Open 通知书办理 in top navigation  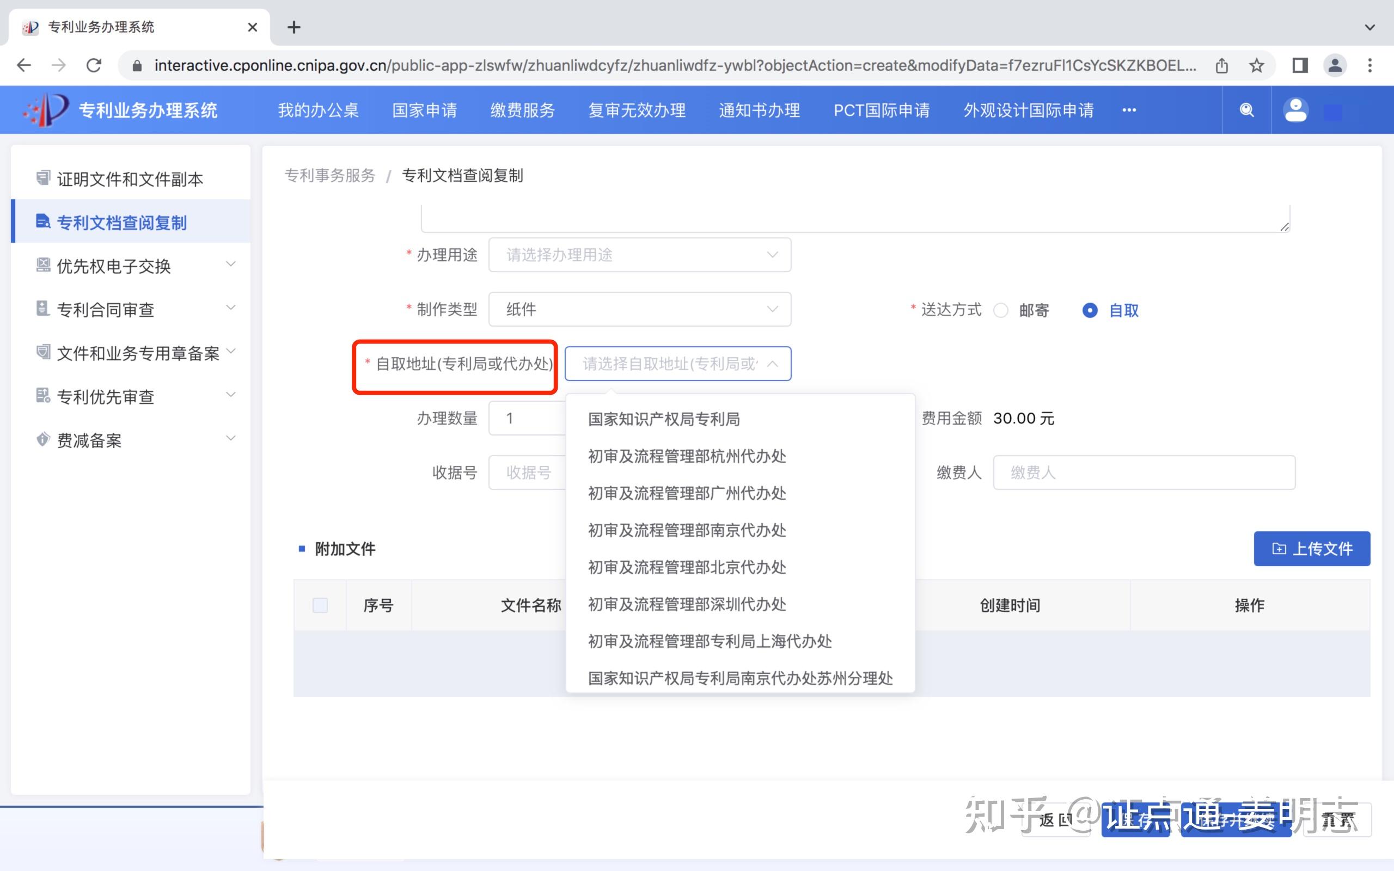coord(759,110)
